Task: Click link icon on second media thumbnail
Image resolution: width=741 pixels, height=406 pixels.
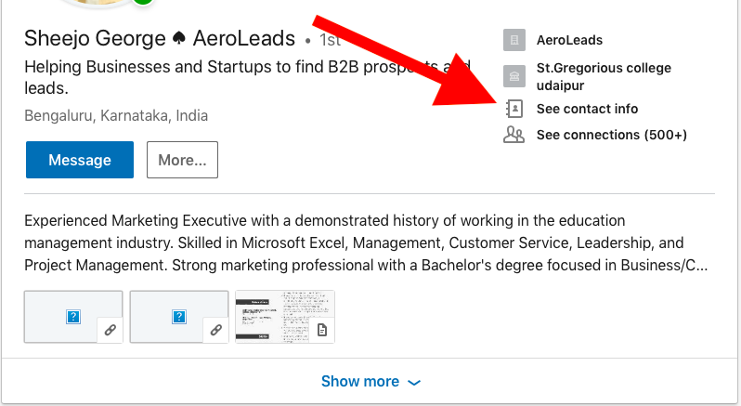Action: tap(216, 330)
